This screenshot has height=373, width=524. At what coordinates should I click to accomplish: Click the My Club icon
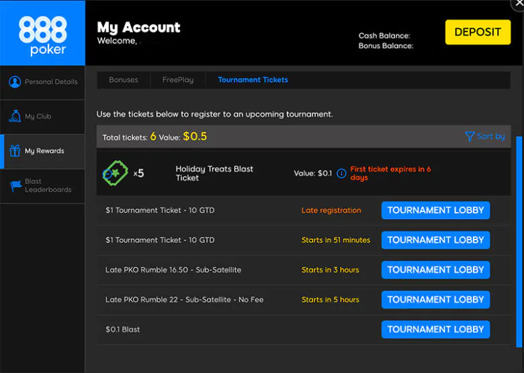click(x=15, y=117)
